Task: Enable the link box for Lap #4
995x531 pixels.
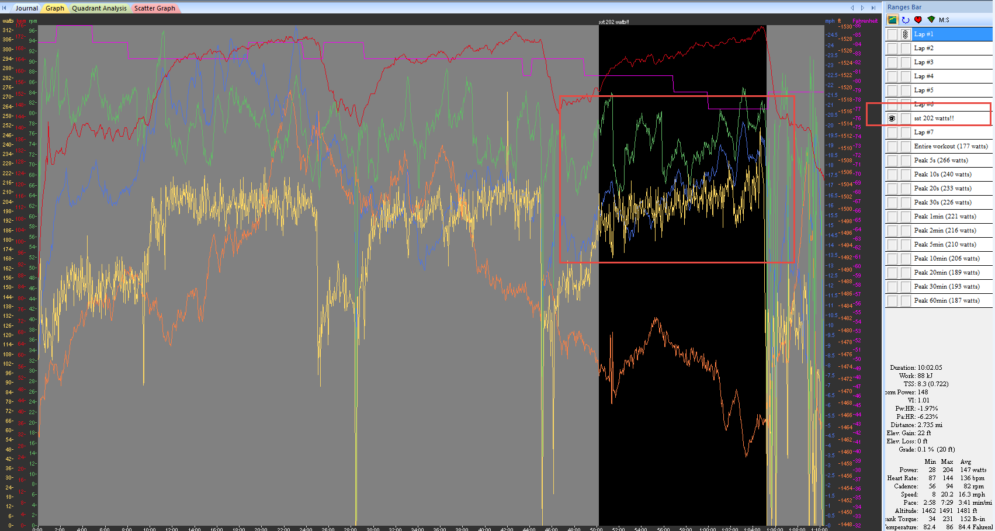Action: [x=905, y=77]
